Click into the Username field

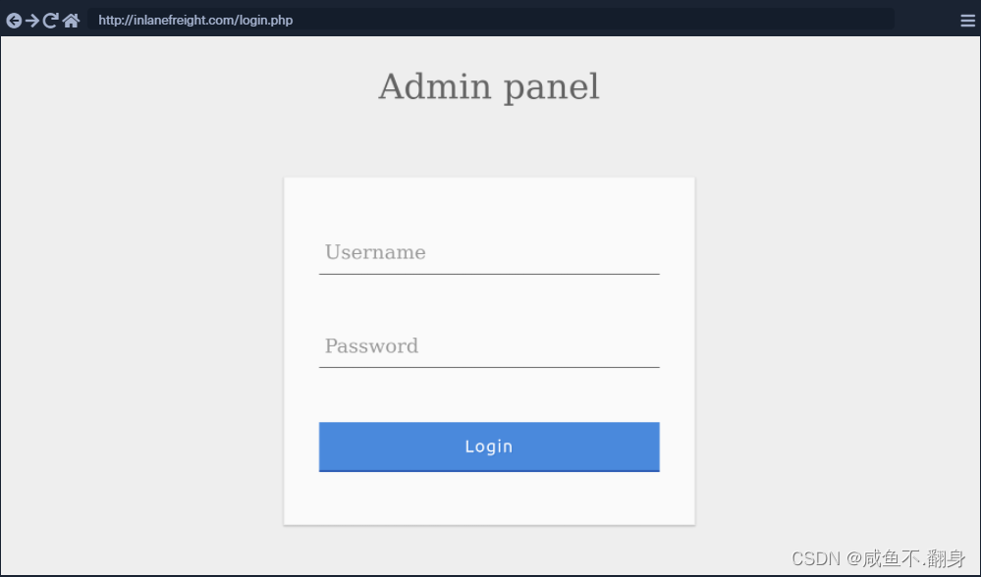[489, 252]
